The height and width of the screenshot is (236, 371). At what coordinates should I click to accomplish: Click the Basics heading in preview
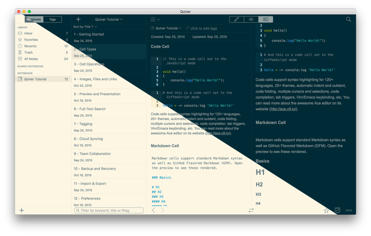[262, 161]
